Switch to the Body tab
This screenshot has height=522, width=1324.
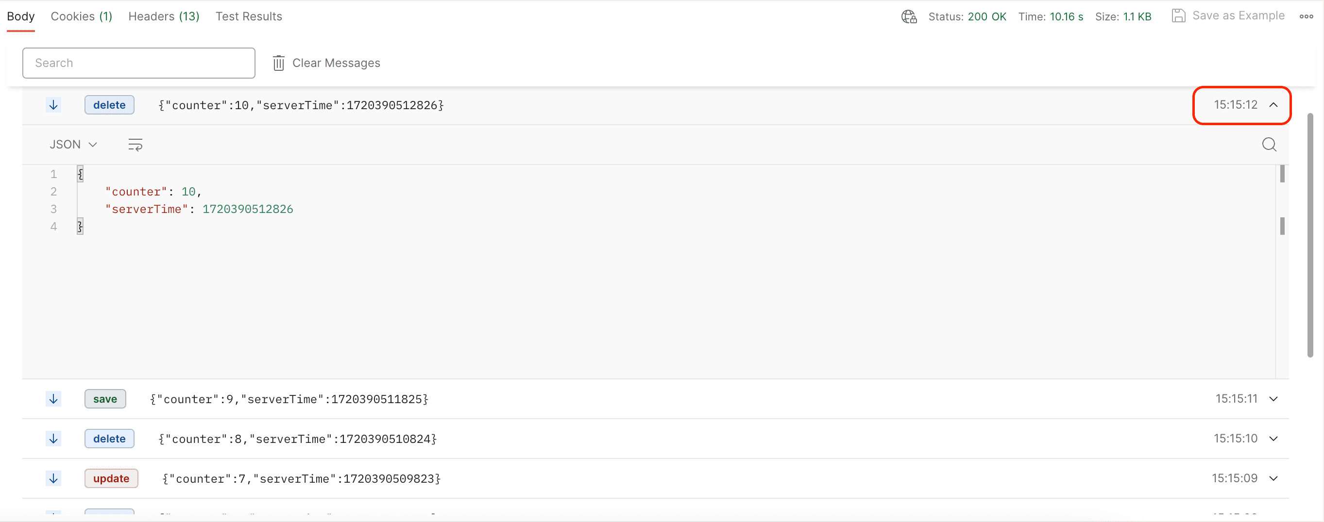(20, 16)
